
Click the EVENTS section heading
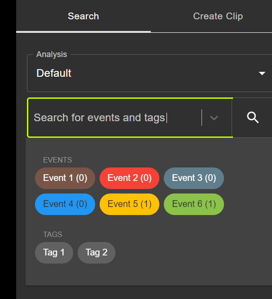(x=57, y=160)
